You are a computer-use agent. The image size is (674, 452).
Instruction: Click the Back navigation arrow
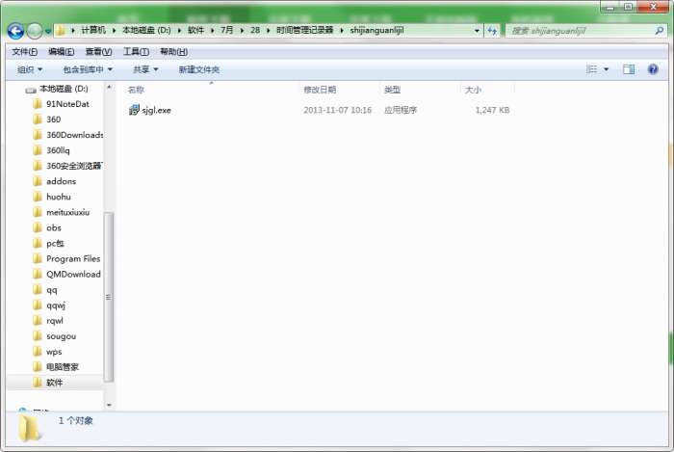pos(16,31)
